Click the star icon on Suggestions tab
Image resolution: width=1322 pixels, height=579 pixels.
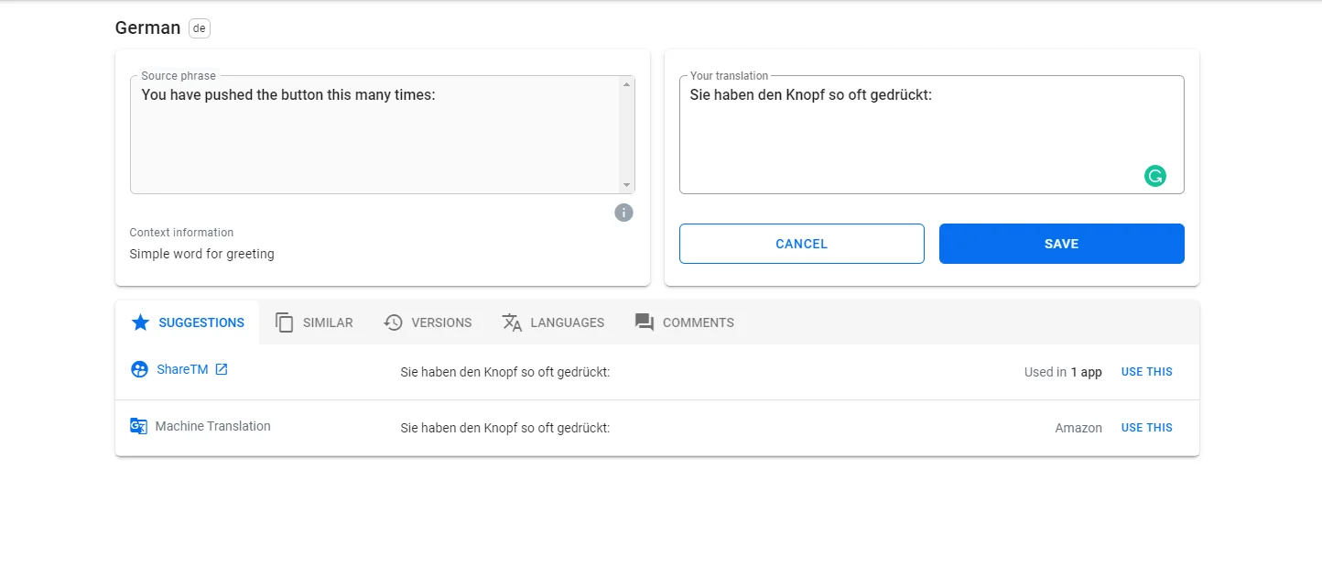point(140,322)
